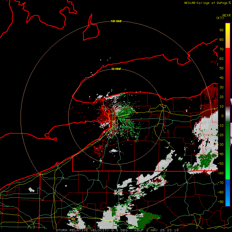Click the 90 knots scale label
The image size is (232, 232).
click(x=221, y=30)
